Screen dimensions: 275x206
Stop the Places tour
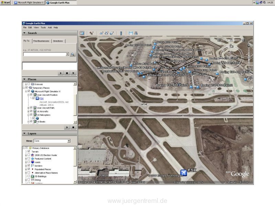(73, 127)
